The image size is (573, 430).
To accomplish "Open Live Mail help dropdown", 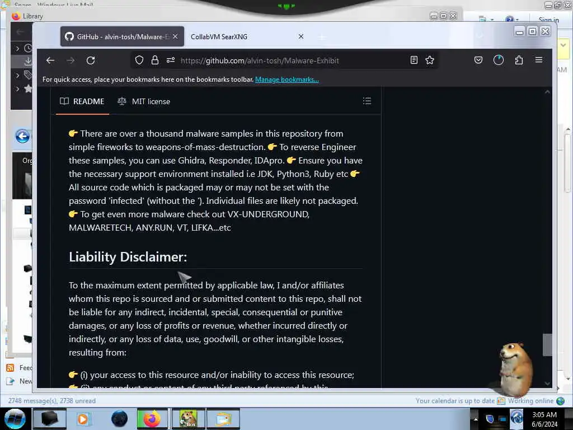I will 512,19.
